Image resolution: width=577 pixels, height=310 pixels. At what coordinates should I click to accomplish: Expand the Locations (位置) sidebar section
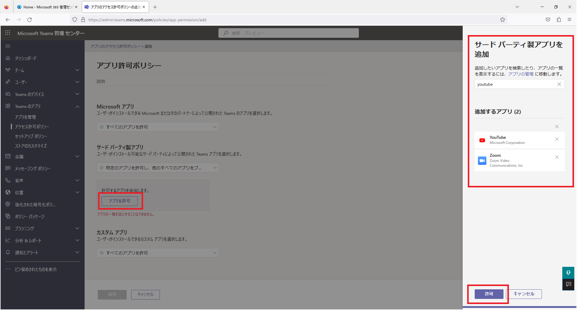tap(77, 192)
